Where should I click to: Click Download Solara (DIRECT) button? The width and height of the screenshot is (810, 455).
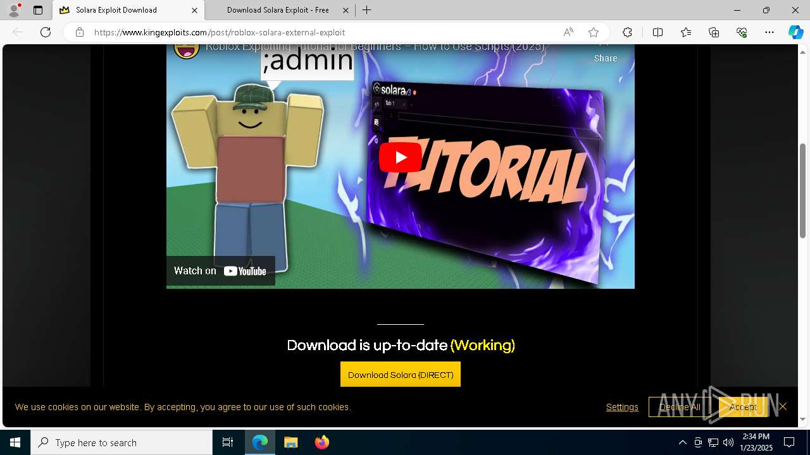pyautogui.click(x=401, y=375)
